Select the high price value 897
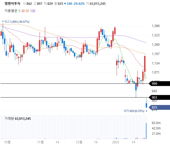 point(39,4)
